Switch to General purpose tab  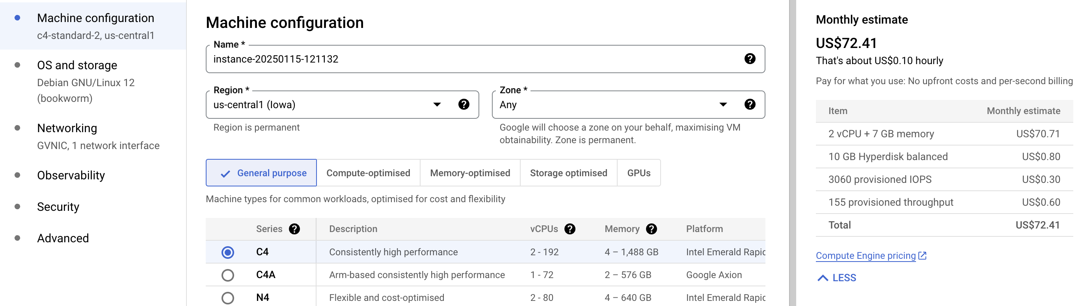coord(261,173)
